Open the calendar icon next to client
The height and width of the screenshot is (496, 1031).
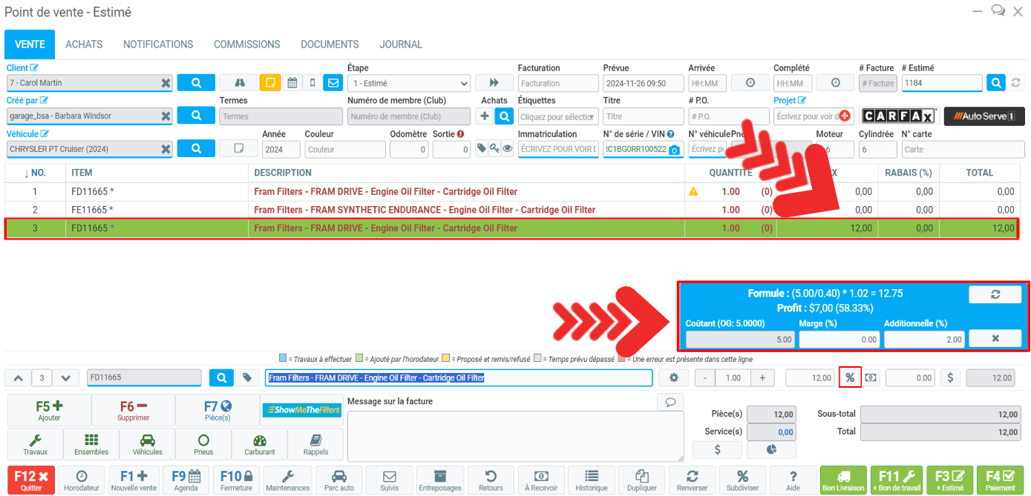point(292,83)
